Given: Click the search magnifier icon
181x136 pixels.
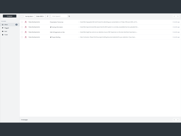Looking at the screenshot, I should point(69,16).
